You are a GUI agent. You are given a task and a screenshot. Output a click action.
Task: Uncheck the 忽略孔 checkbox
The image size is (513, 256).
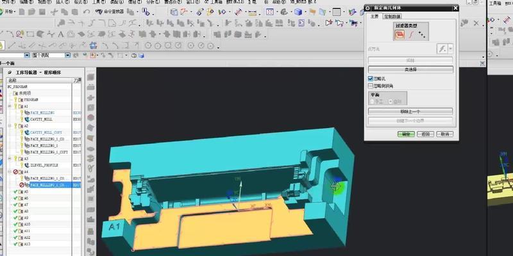(x=371, y=79)
